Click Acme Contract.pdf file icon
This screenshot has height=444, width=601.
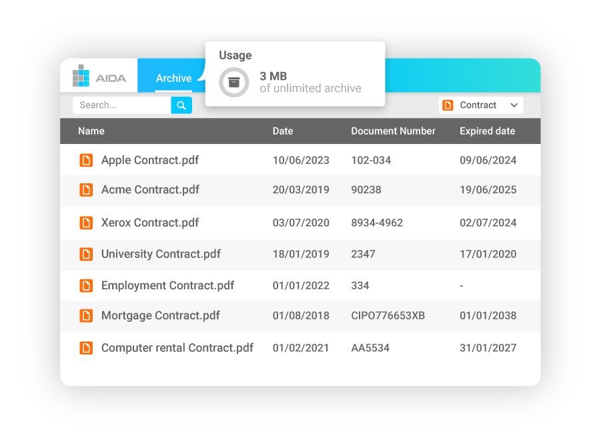click(x=86, y=190)
